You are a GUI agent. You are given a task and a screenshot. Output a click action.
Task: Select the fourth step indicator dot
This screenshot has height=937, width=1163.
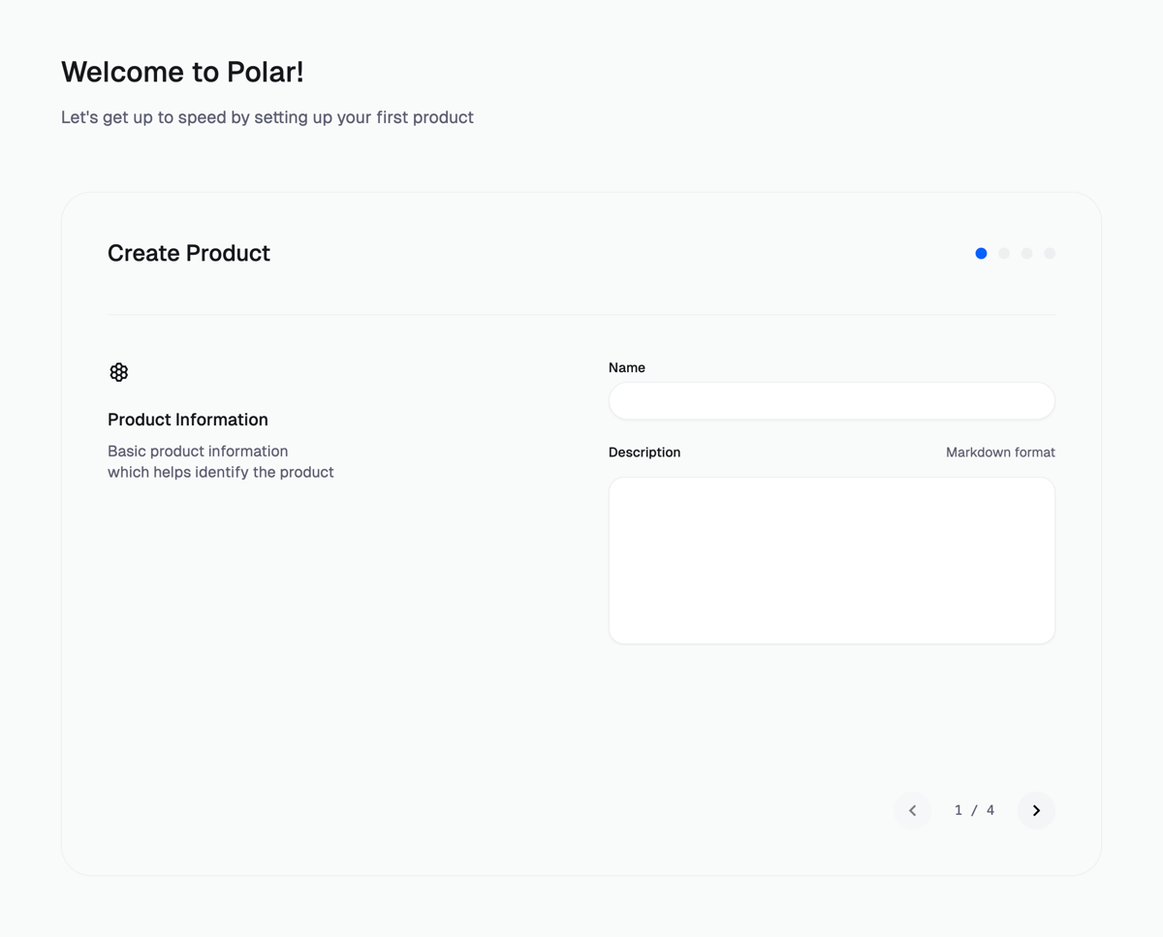point(1049,253)
